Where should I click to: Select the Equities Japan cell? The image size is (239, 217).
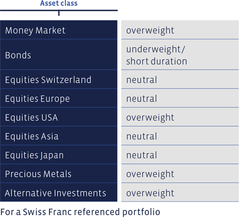point(59,155)
